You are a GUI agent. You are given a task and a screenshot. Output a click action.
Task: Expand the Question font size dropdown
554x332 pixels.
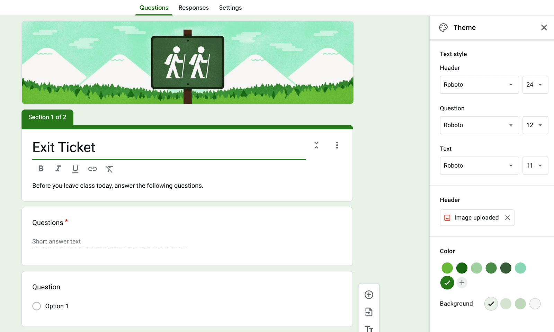(535, 125)
